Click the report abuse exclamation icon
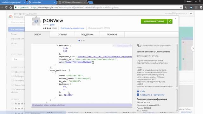 138,95
